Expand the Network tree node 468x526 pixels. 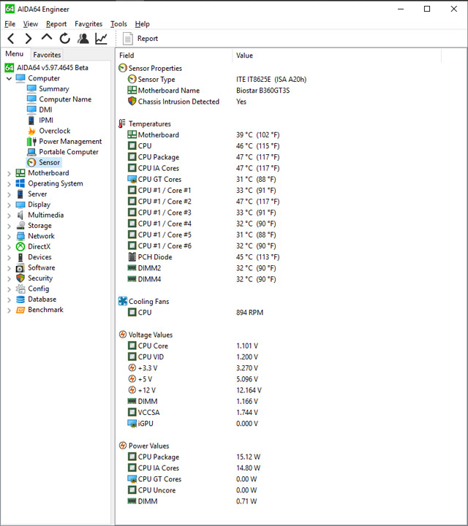coord(9,237)
